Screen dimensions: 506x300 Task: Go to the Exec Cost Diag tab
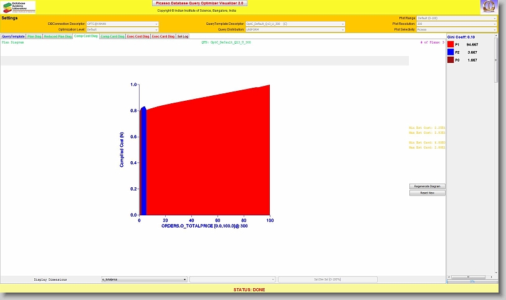click(138, 37)
